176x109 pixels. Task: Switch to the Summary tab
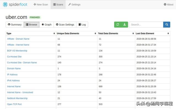(x=15, y=25)
